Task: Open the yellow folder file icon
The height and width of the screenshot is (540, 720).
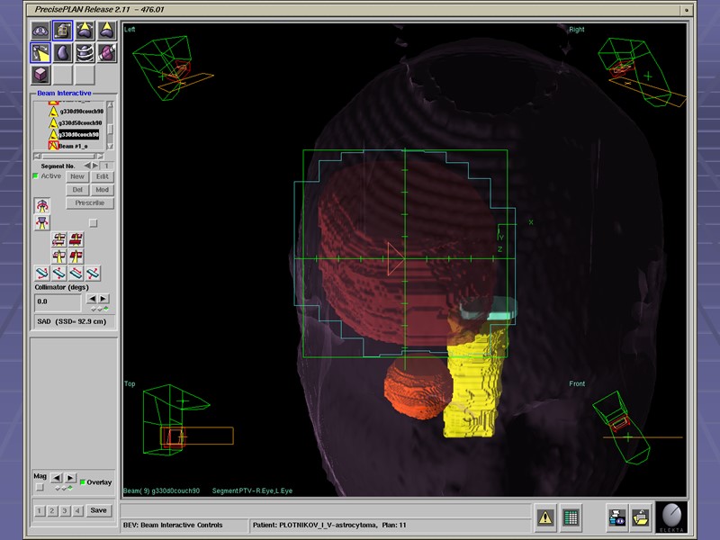Action: click(x=641, y=517)
